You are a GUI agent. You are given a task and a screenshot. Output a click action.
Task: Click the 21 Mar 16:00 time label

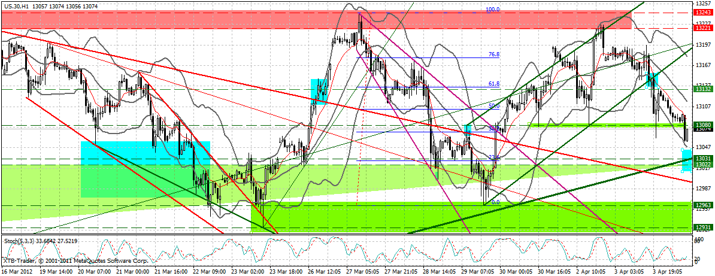(x=172, y=271)
